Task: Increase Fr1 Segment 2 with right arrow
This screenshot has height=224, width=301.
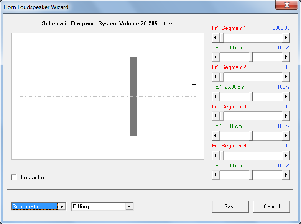Action: pos(286,77)
